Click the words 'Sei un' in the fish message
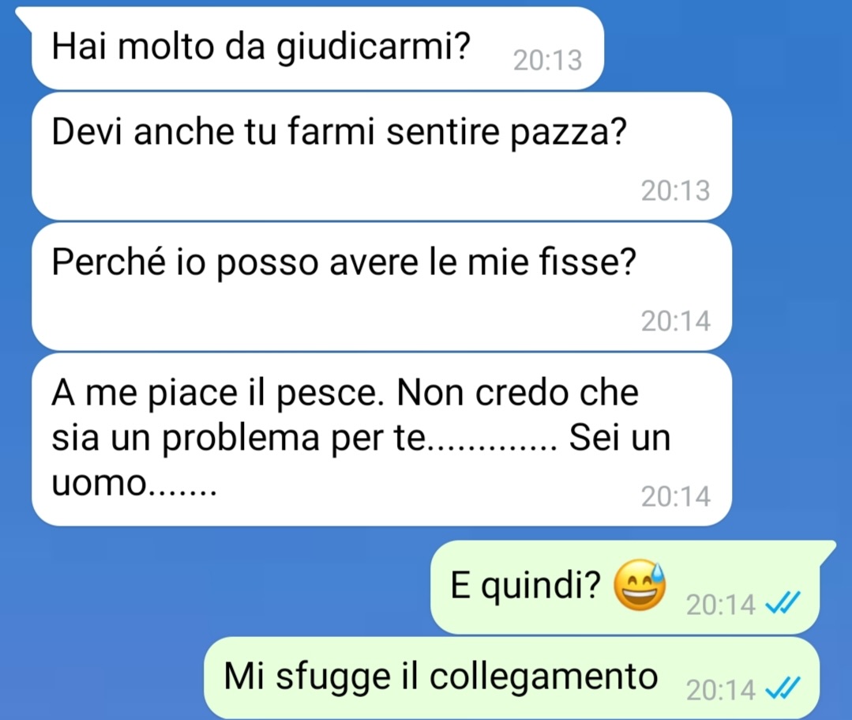 click(620, 437)
